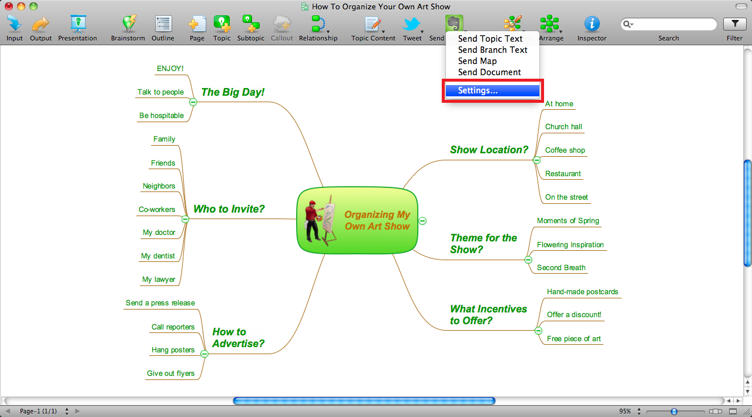Select the 'Show Location?' topic
752x417 pixels.
pos(489,150)
